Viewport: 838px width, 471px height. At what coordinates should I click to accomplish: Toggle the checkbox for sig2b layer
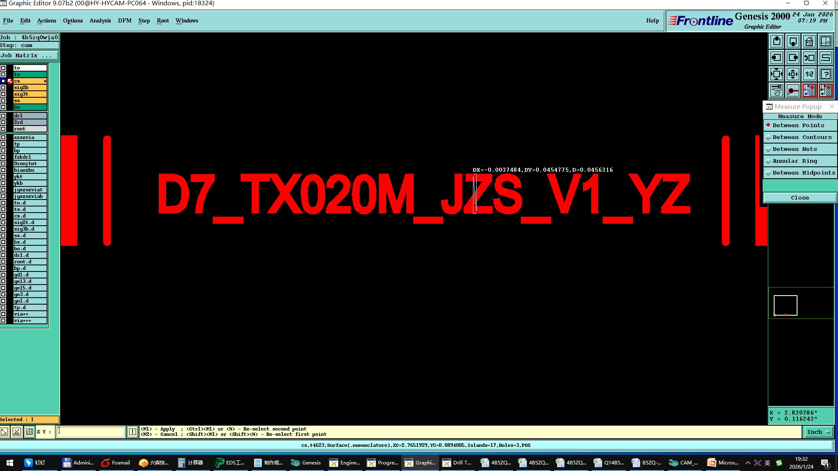[3, 87]
